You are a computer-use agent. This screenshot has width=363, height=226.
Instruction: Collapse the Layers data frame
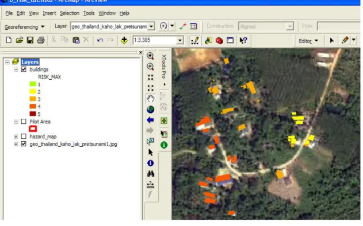coord(7,62)
